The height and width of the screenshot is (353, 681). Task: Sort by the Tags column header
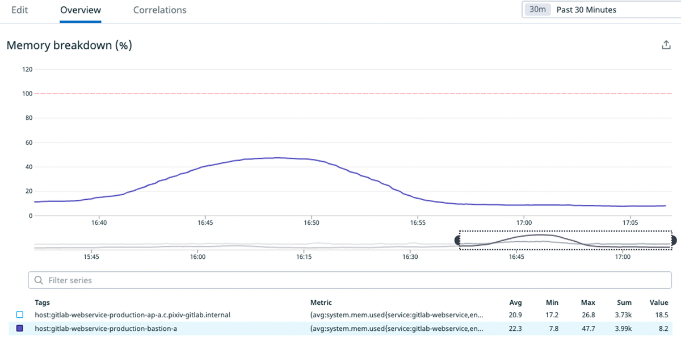[42, 302]
